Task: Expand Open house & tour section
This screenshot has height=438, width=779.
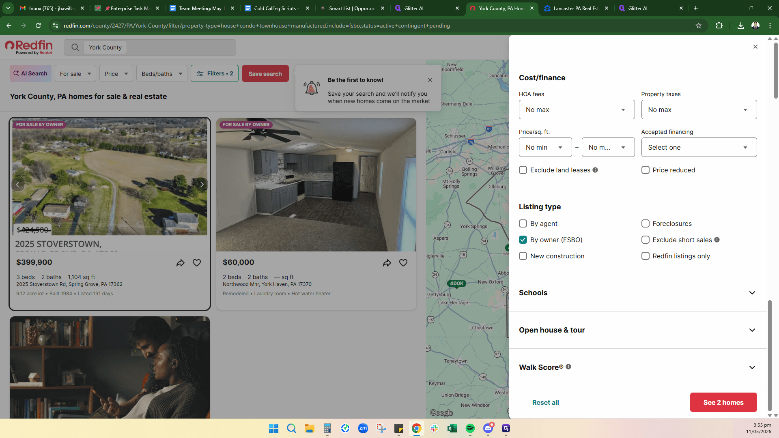Action: click(637, 330)
